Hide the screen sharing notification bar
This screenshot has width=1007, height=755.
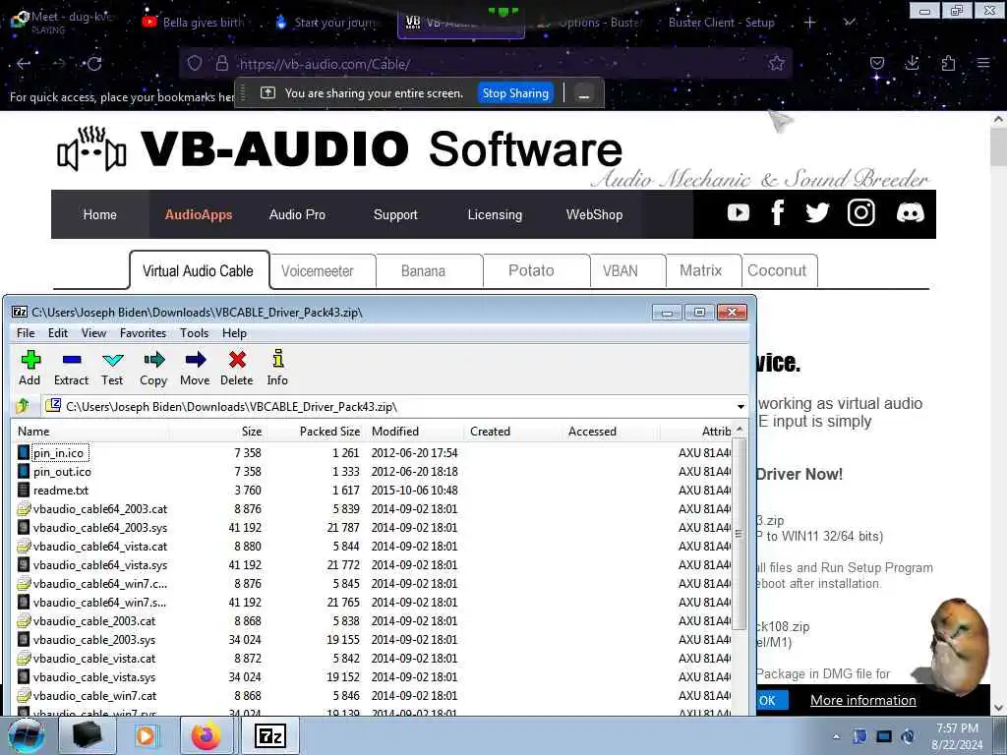click(584, 93)
